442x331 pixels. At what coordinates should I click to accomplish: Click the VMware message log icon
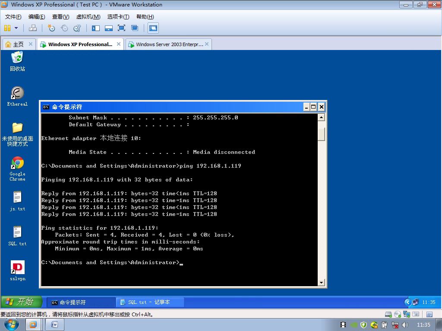pyautogui.click(x=429, y=314)
